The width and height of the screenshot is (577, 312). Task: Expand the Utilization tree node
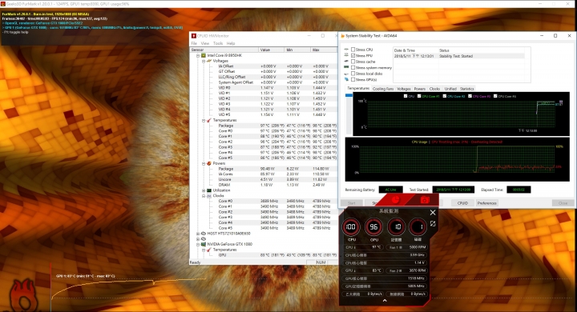point(204,190)
